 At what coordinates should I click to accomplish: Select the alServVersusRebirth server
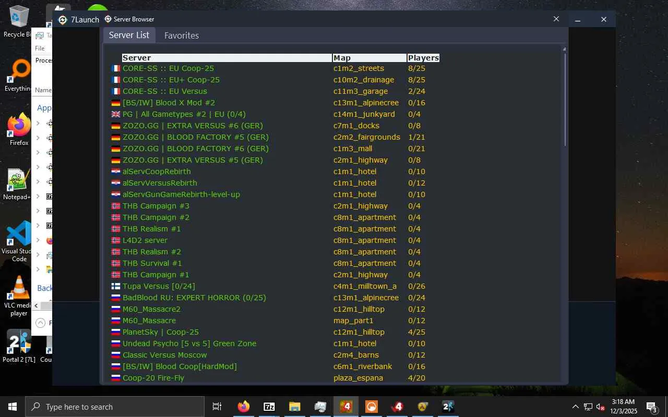pyautogui.click(x=160, y=183)
